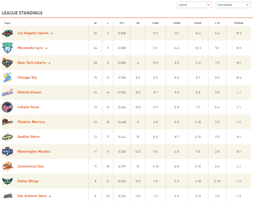Click the W column header

95,23
